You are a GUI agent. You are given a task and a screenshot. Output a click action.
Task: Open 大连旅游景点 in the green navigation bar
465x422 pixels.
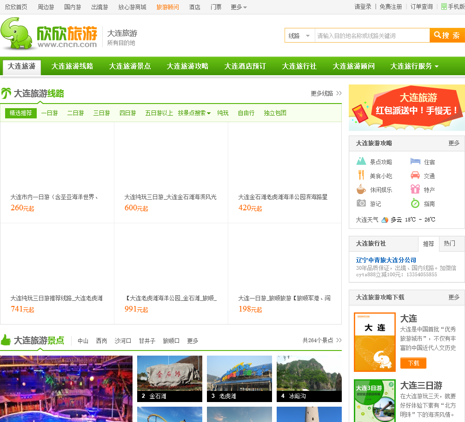[x=130, y=66]
